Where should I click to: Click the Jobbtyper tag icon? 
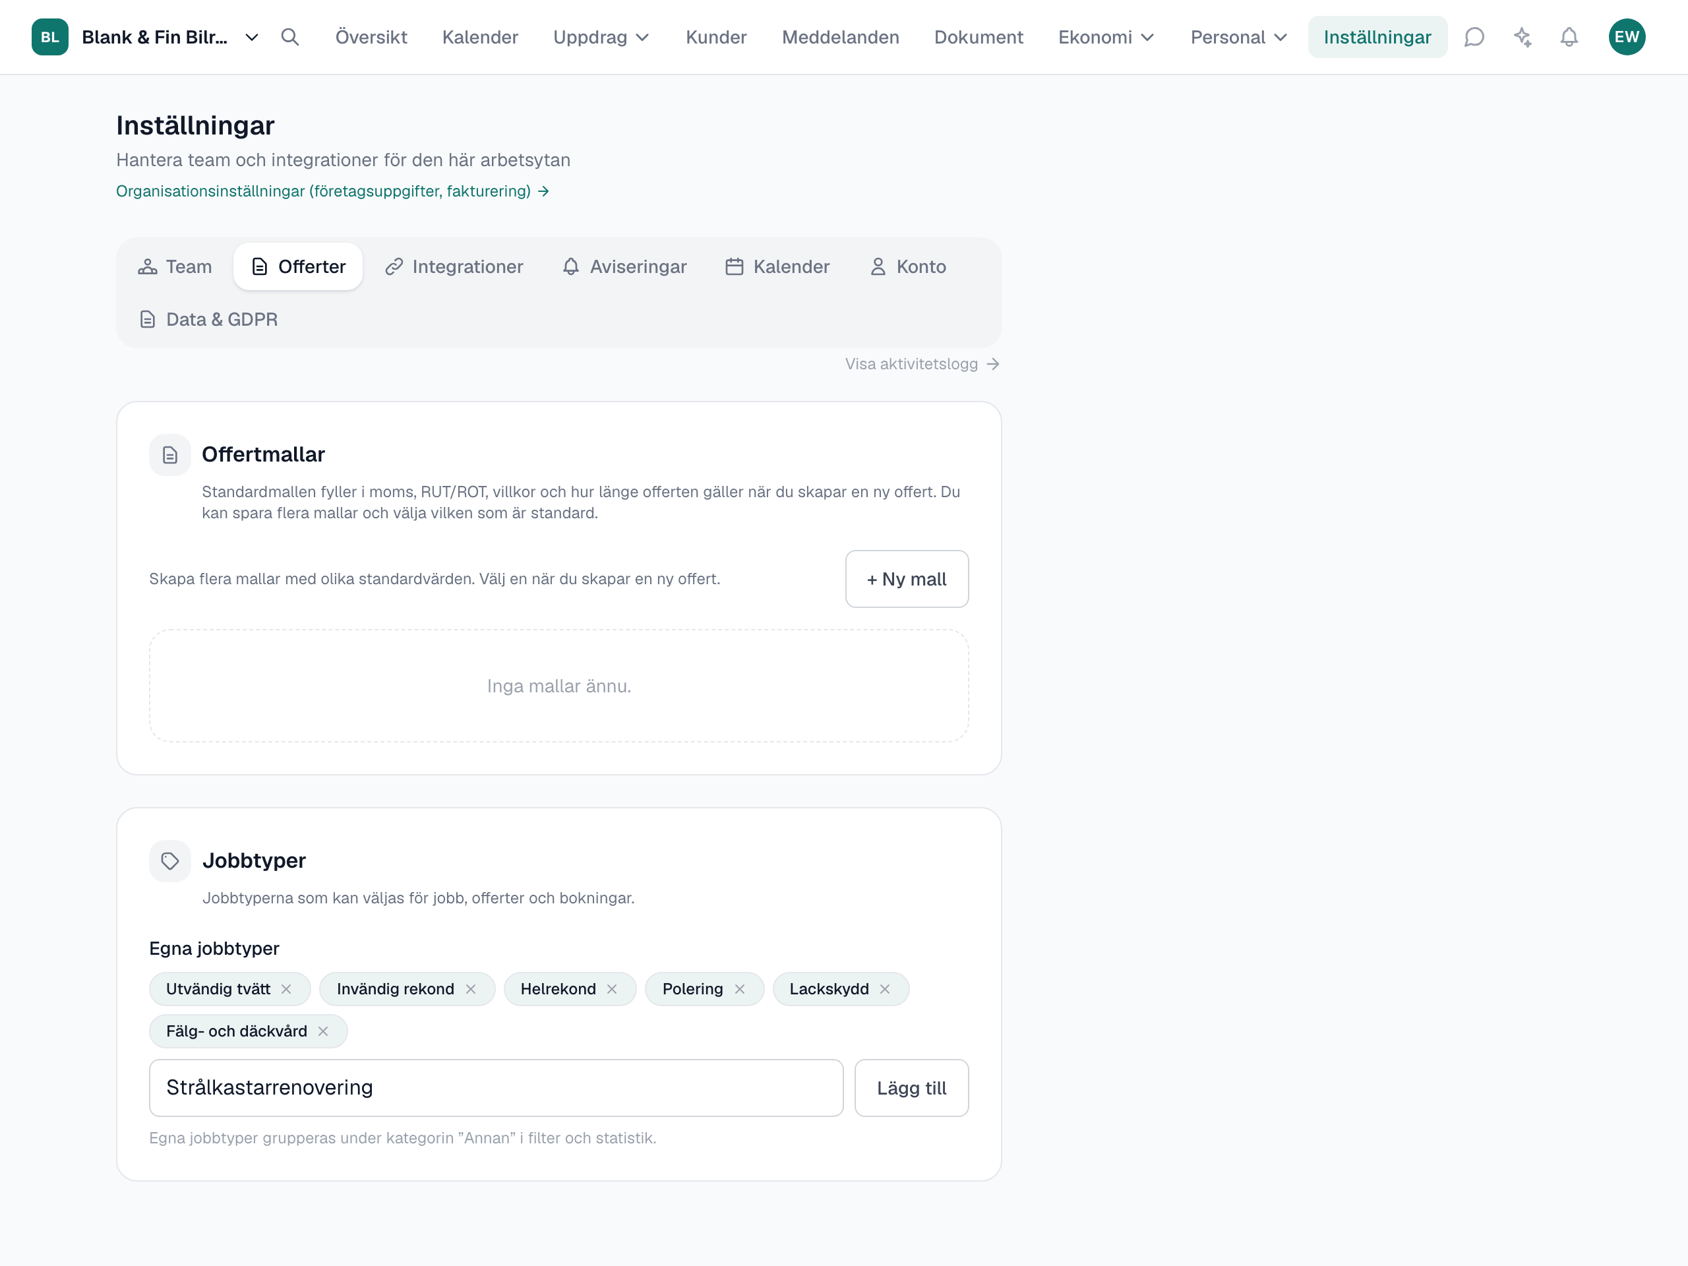pyautogui.click(x=169, y=860)
